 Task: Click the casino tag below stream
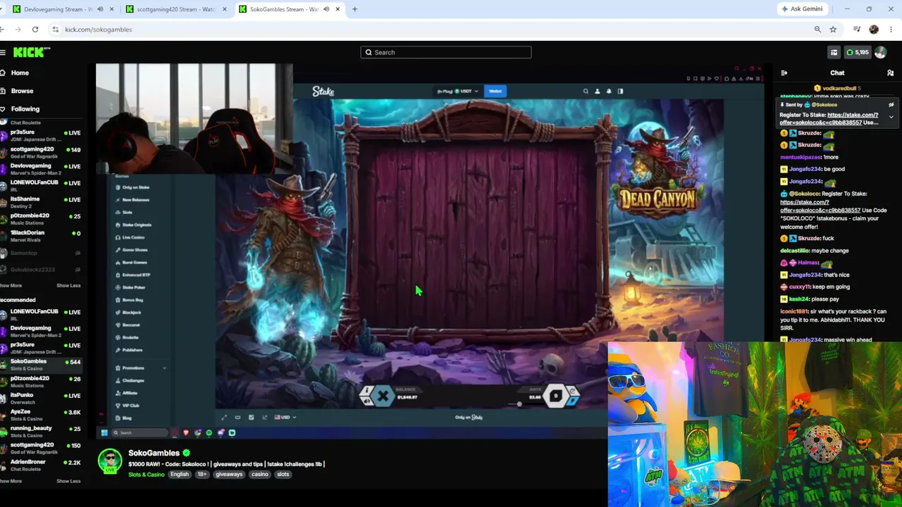point(260,475)
